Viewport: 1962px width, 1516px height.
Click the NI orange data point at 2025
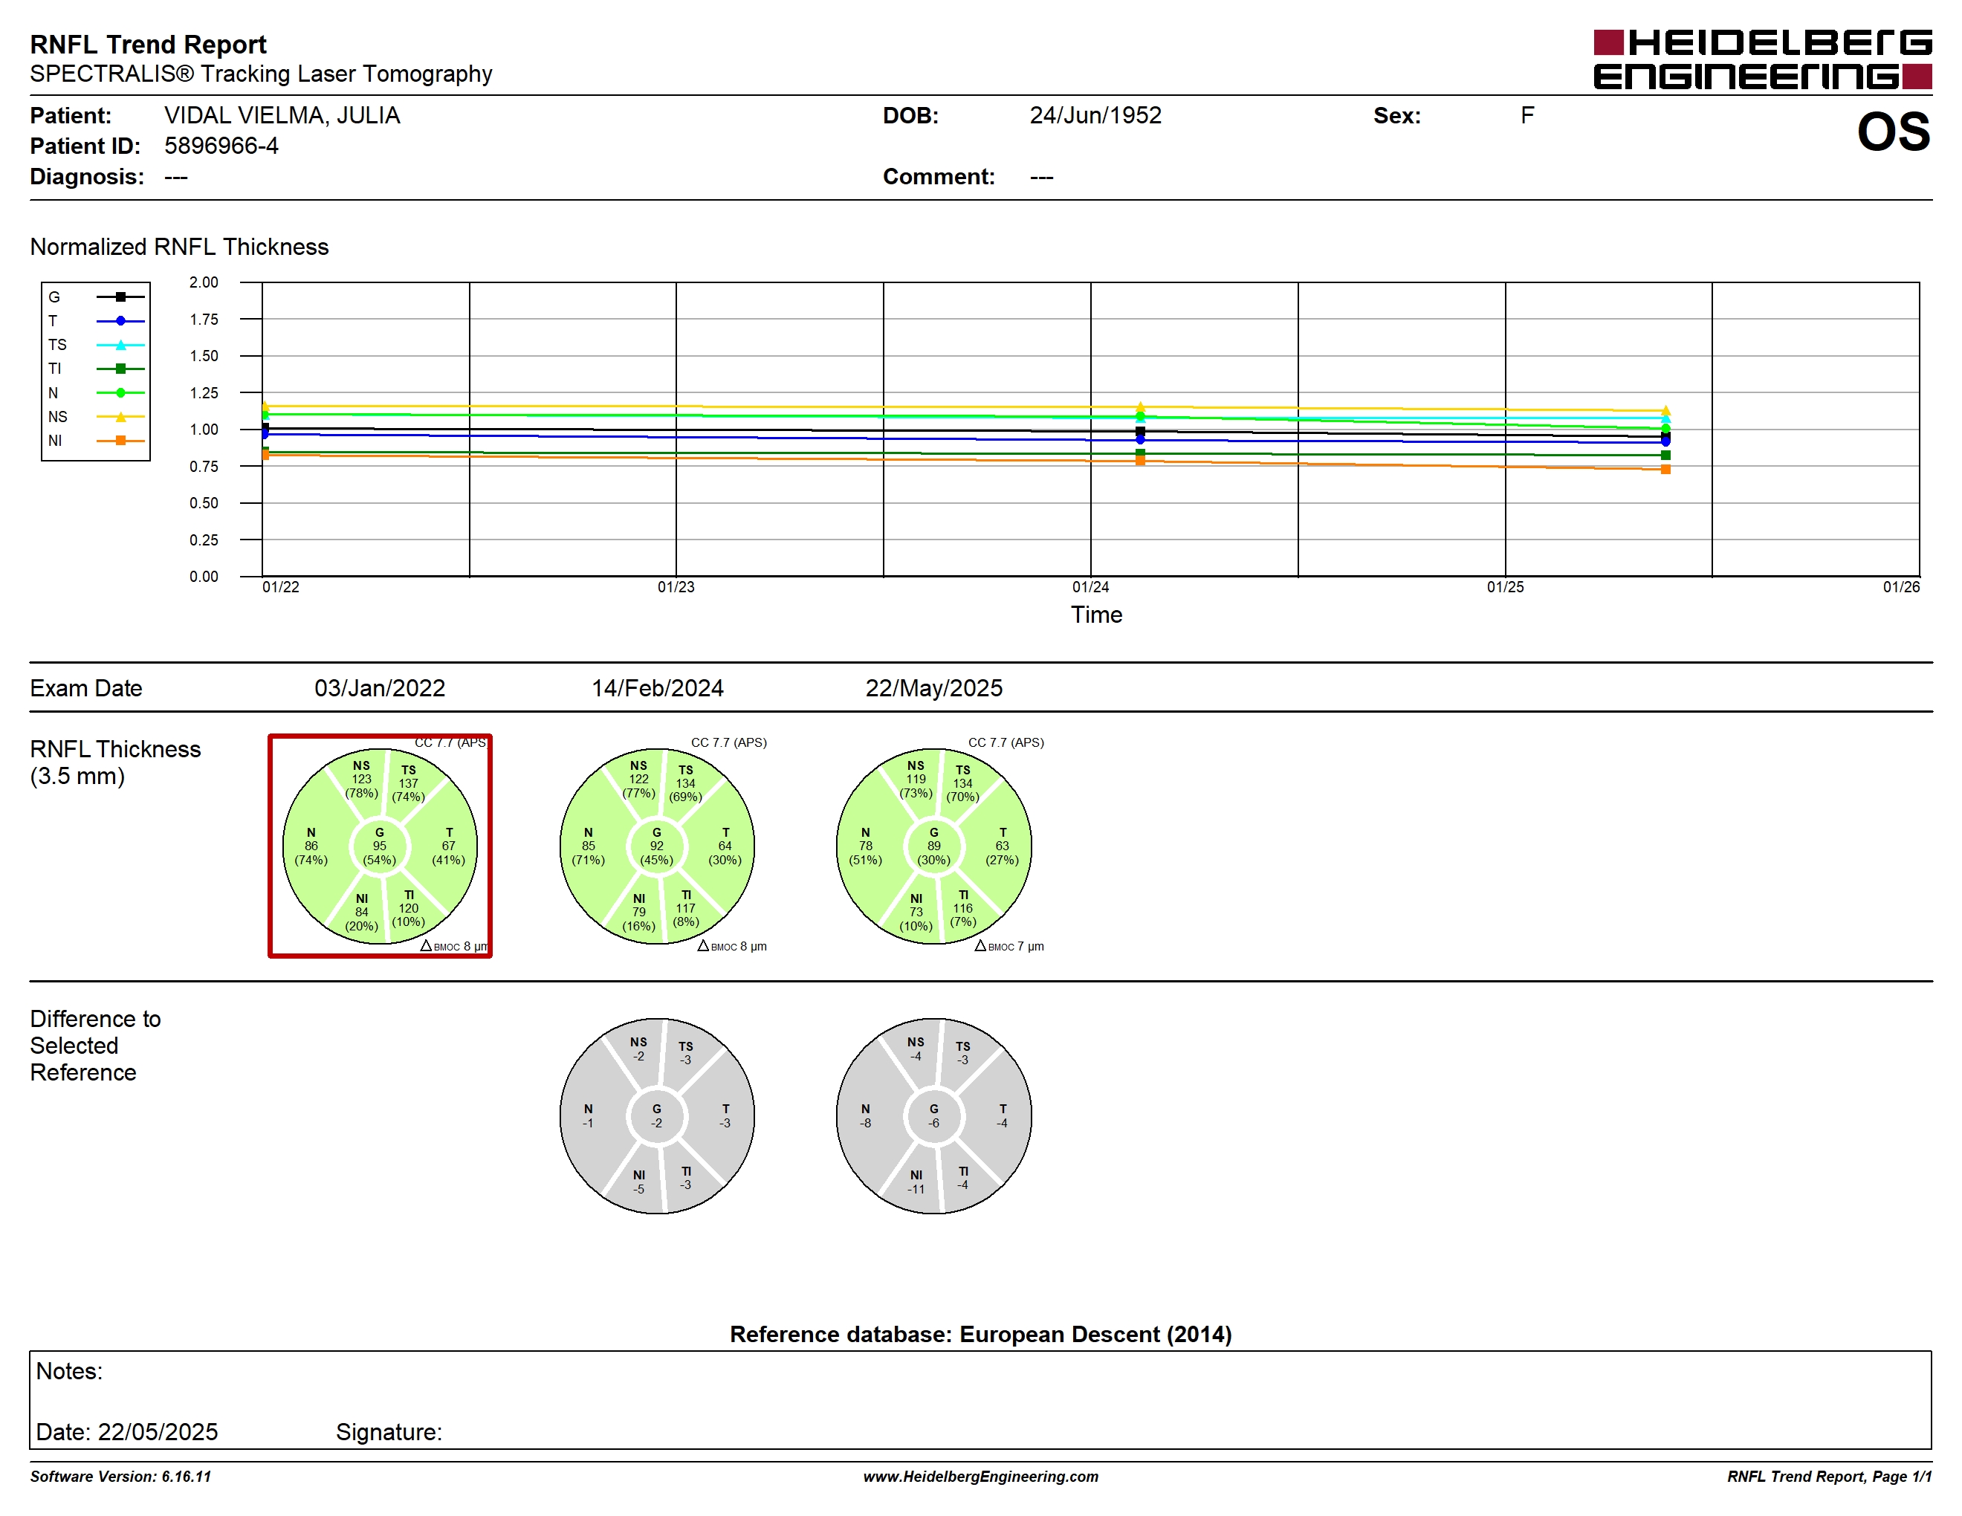(1665, 470)
